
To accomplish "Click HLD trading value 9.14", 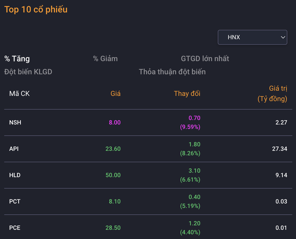I will pyautogui.click(x=281, y=175).
